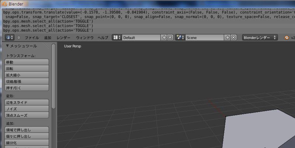Click the Blender icon in the title bar

coord(4,4)
